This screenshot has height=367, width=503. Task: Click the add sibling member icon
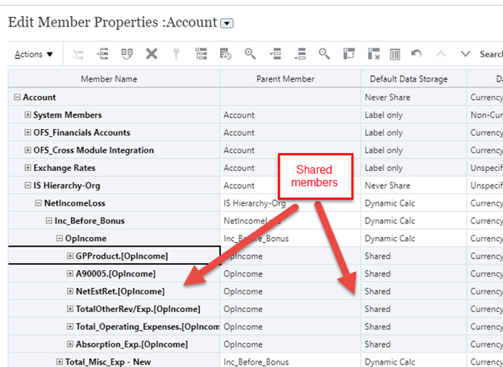click(x=102, y=54)
